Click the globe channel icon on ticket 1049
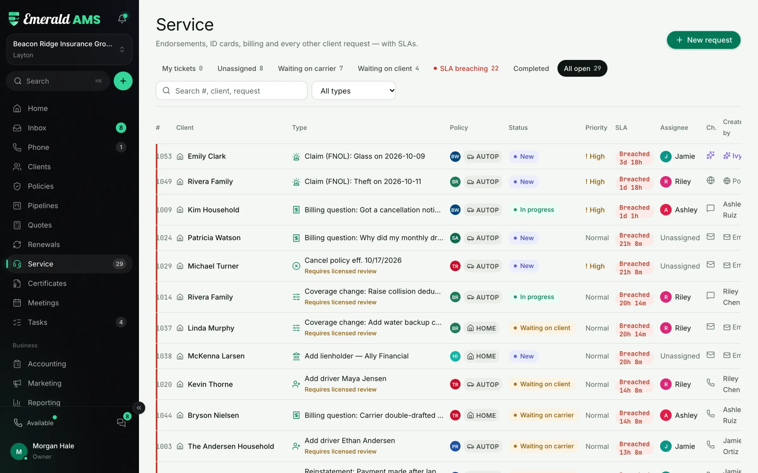 [x=710, y=180]
